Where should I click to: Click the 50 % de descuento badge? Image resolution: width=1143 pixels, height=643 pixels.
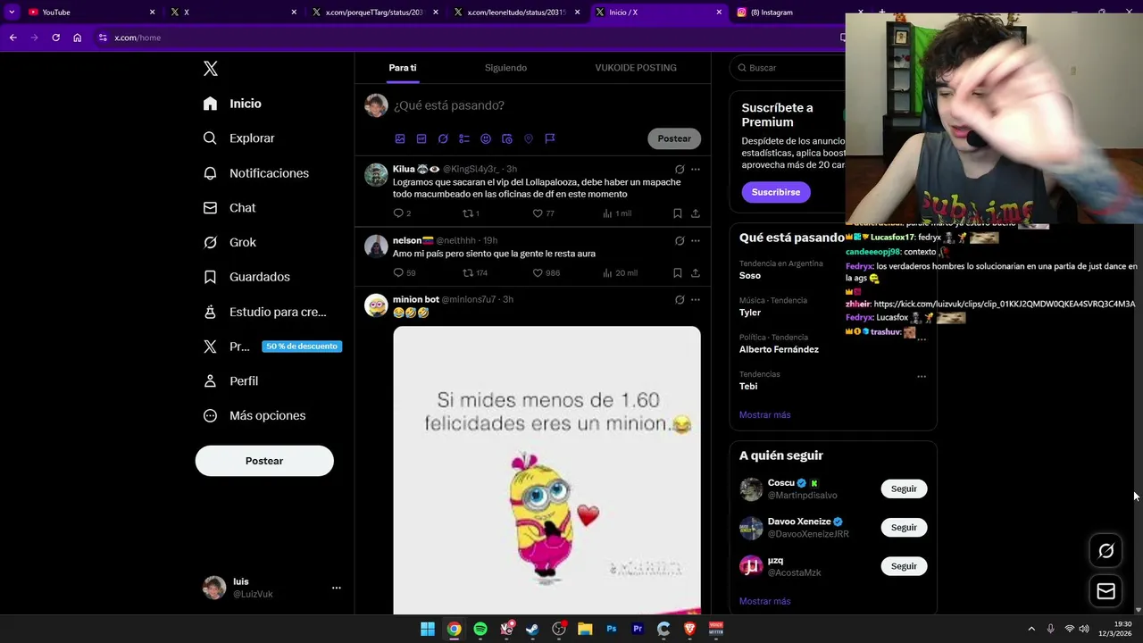(302, 347)
